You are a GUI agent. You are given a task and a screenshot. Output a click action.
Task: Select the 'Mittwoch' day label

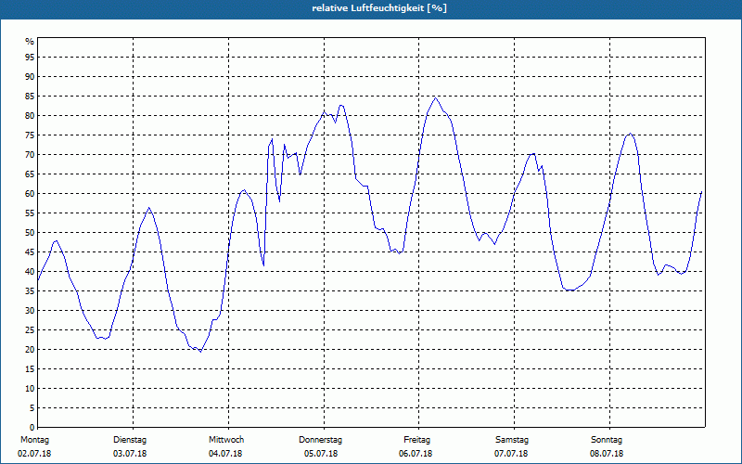pyautogui.click(x=226, y=440)
